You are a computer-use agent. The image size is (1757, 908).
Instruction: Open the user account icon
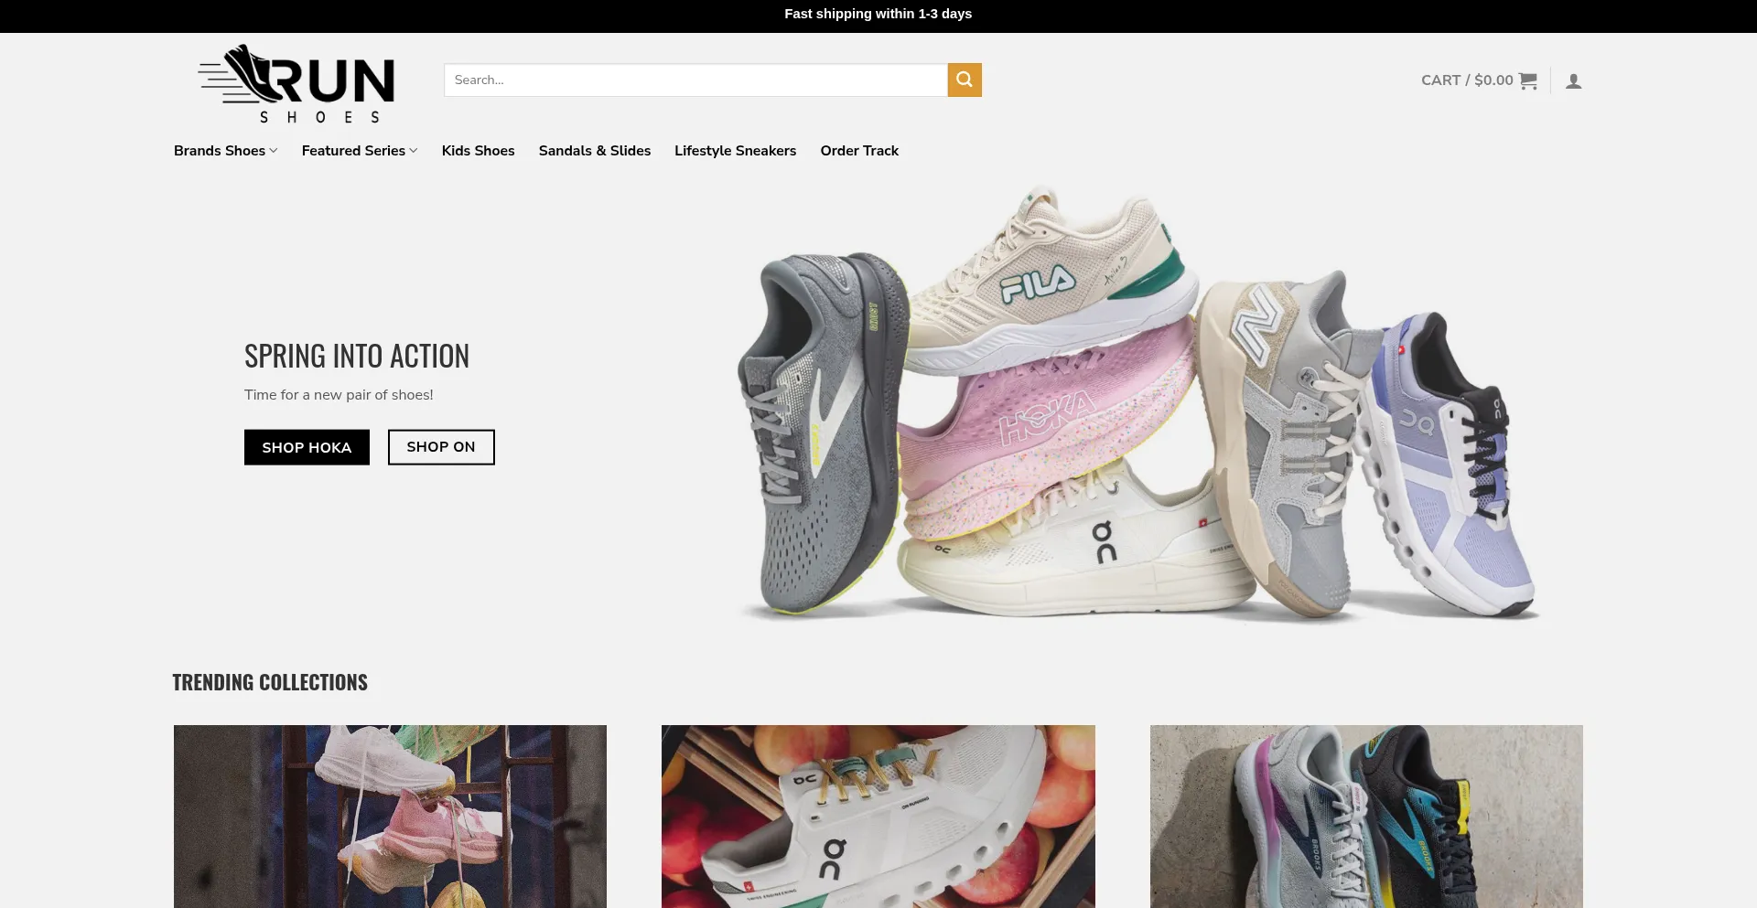click(x=1573, y=81)
